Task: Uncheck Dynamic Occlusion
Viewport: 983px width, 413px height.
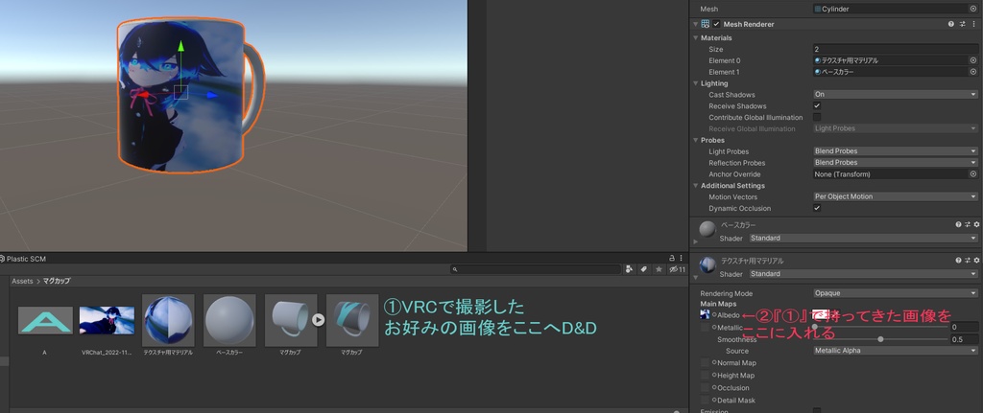Action: point(817,208)
